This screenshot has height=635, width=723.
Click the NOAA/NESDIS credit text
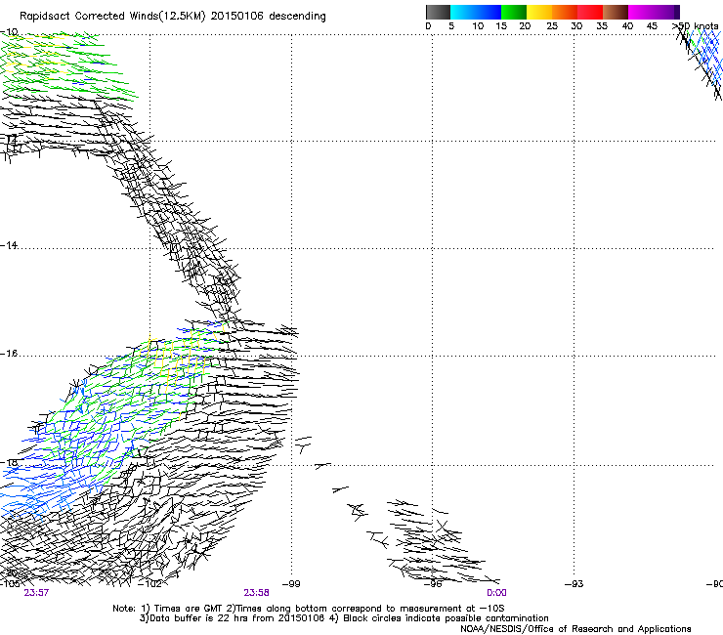(575, 629)
